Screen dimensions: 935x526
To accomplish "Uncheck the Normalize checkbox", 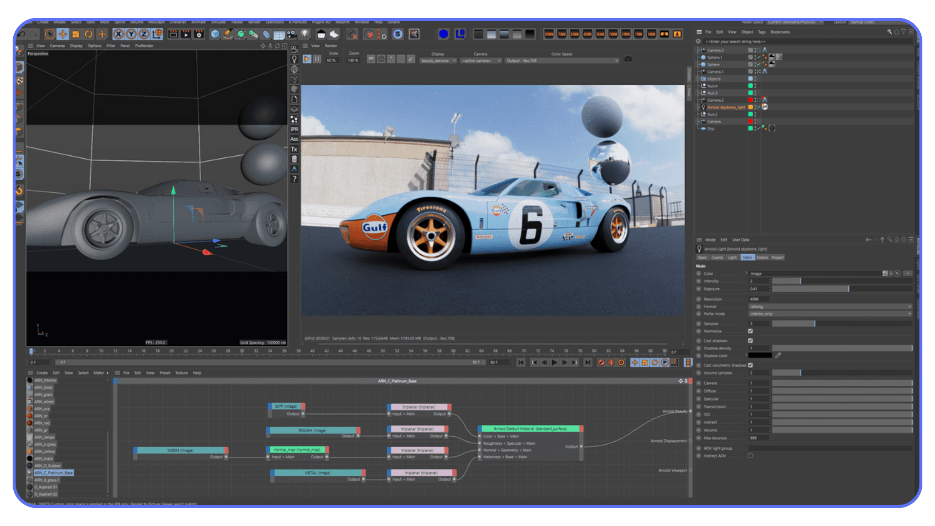I will (750, 331).
